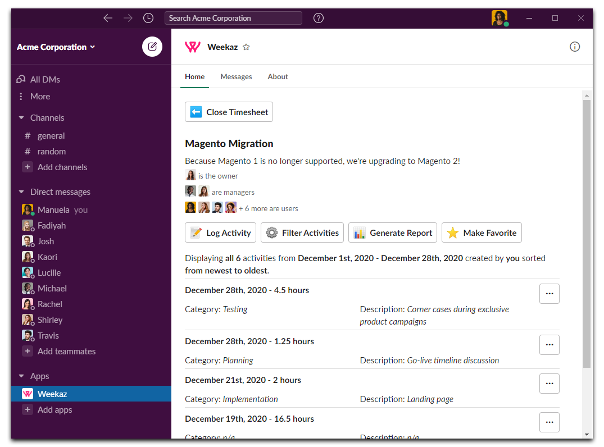The width and height of the screenshot is (604, 447).
Task: Switch to the About tab
Action: [x=278, y=76]
